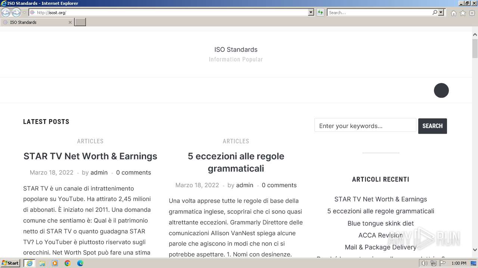Click Marzo 18, 2022 date under 5 eccezioni post
Image resolution: width=478 pixels, height=268 pixels.
pos(197,185)
